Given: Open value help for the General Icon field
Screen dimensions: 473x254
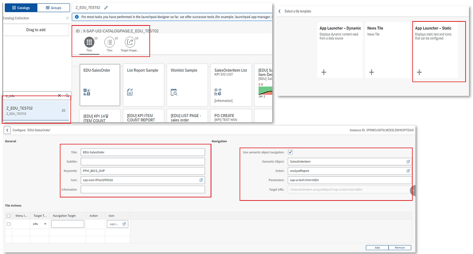Looking at the screenshot, I should click(201, 180).
